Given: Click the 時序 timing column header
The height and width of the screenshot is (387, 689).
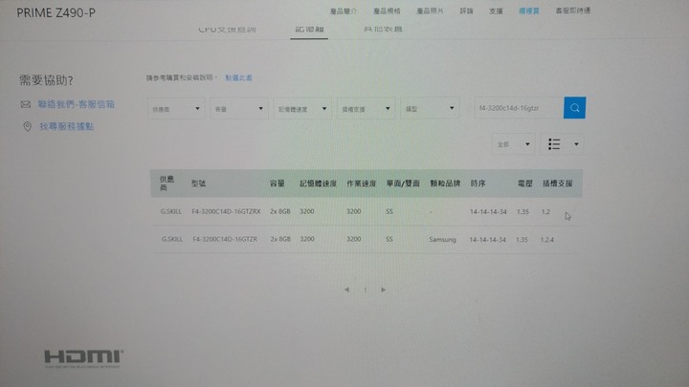Looking at the screenshot, I should [478, 183].
